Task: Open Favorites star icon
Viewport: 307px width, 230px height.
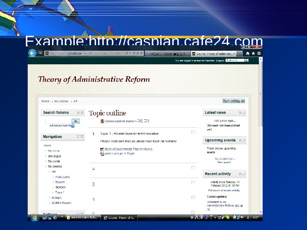Action: (x=253, y=53)
